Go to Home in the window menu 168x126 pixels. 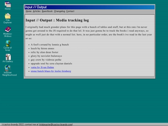pos(29,11)
